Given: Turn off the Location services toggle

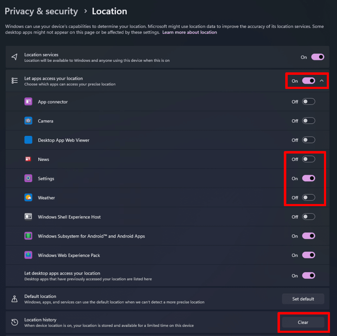Looking at the screenshot, I should coord(317,57).
